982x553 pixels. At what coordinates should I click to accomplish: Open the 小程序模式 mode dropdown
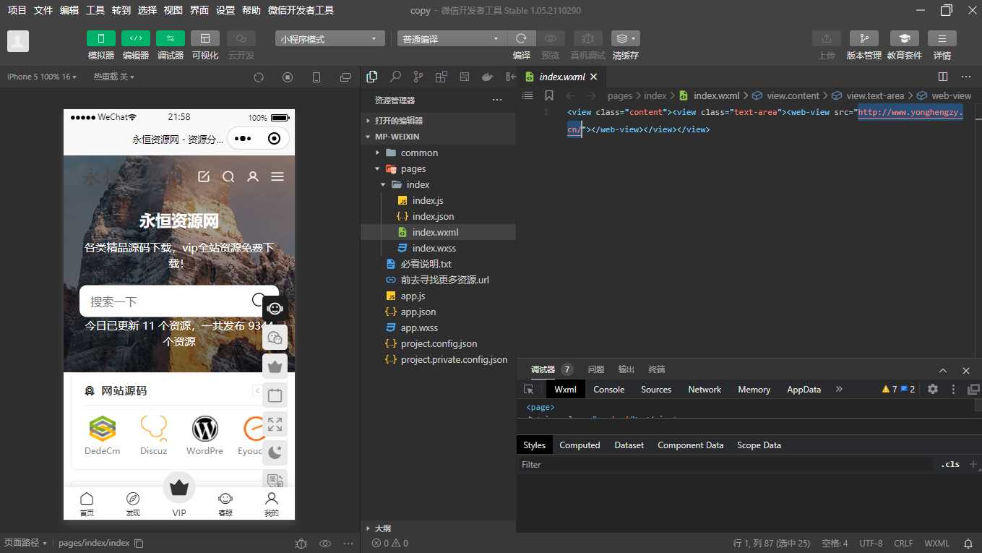click(329, 38)
